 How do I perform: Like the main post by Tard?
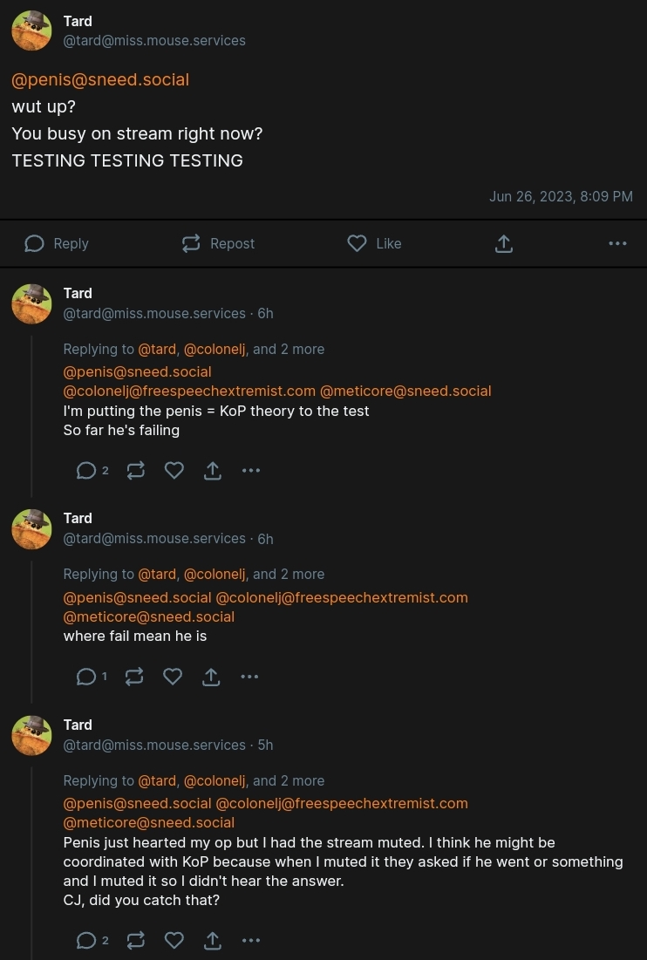click(374, 243)
